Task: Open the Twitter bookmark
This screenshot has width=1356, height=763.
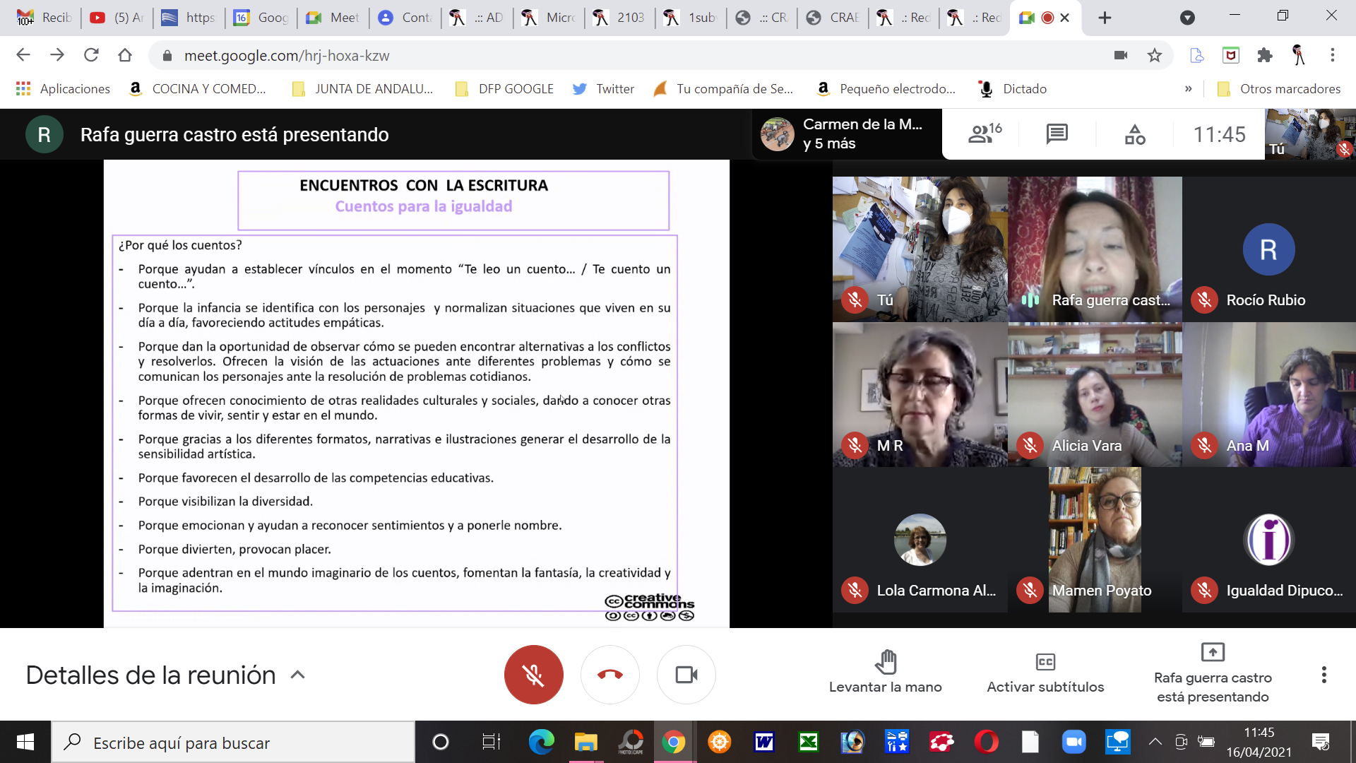Action: coord(603,88)
